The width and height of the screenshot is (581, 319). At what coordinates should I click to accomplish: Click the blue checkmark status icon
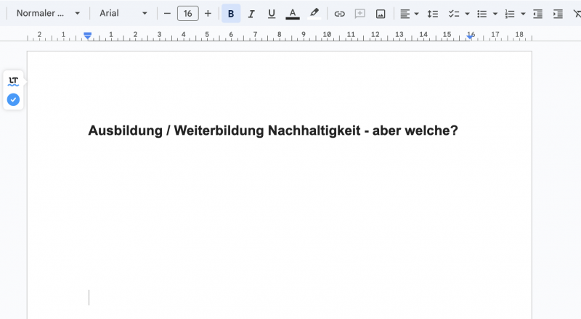pos(13,99)
